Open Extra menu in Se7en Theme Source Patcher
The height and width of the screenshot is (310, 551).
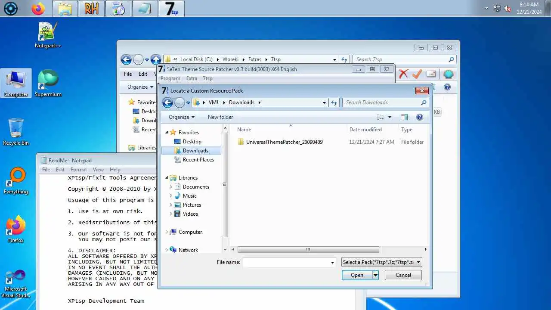192,78
